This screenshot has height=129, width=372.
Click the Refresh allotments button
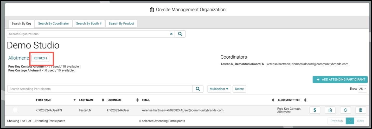coord(40,58)
